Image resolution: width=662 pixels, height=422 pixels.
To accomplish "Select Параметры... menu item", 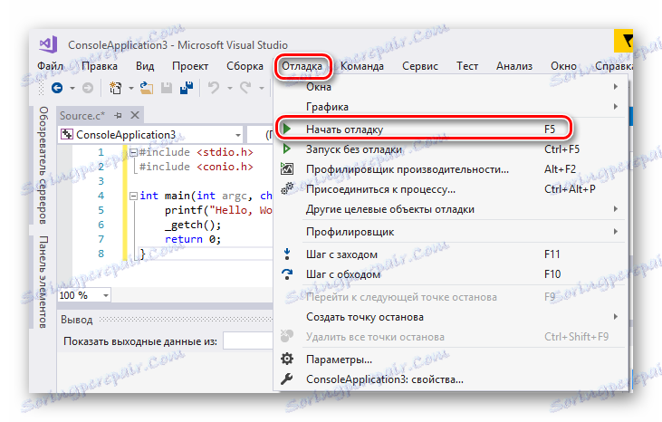I will [x=451, y=360].
